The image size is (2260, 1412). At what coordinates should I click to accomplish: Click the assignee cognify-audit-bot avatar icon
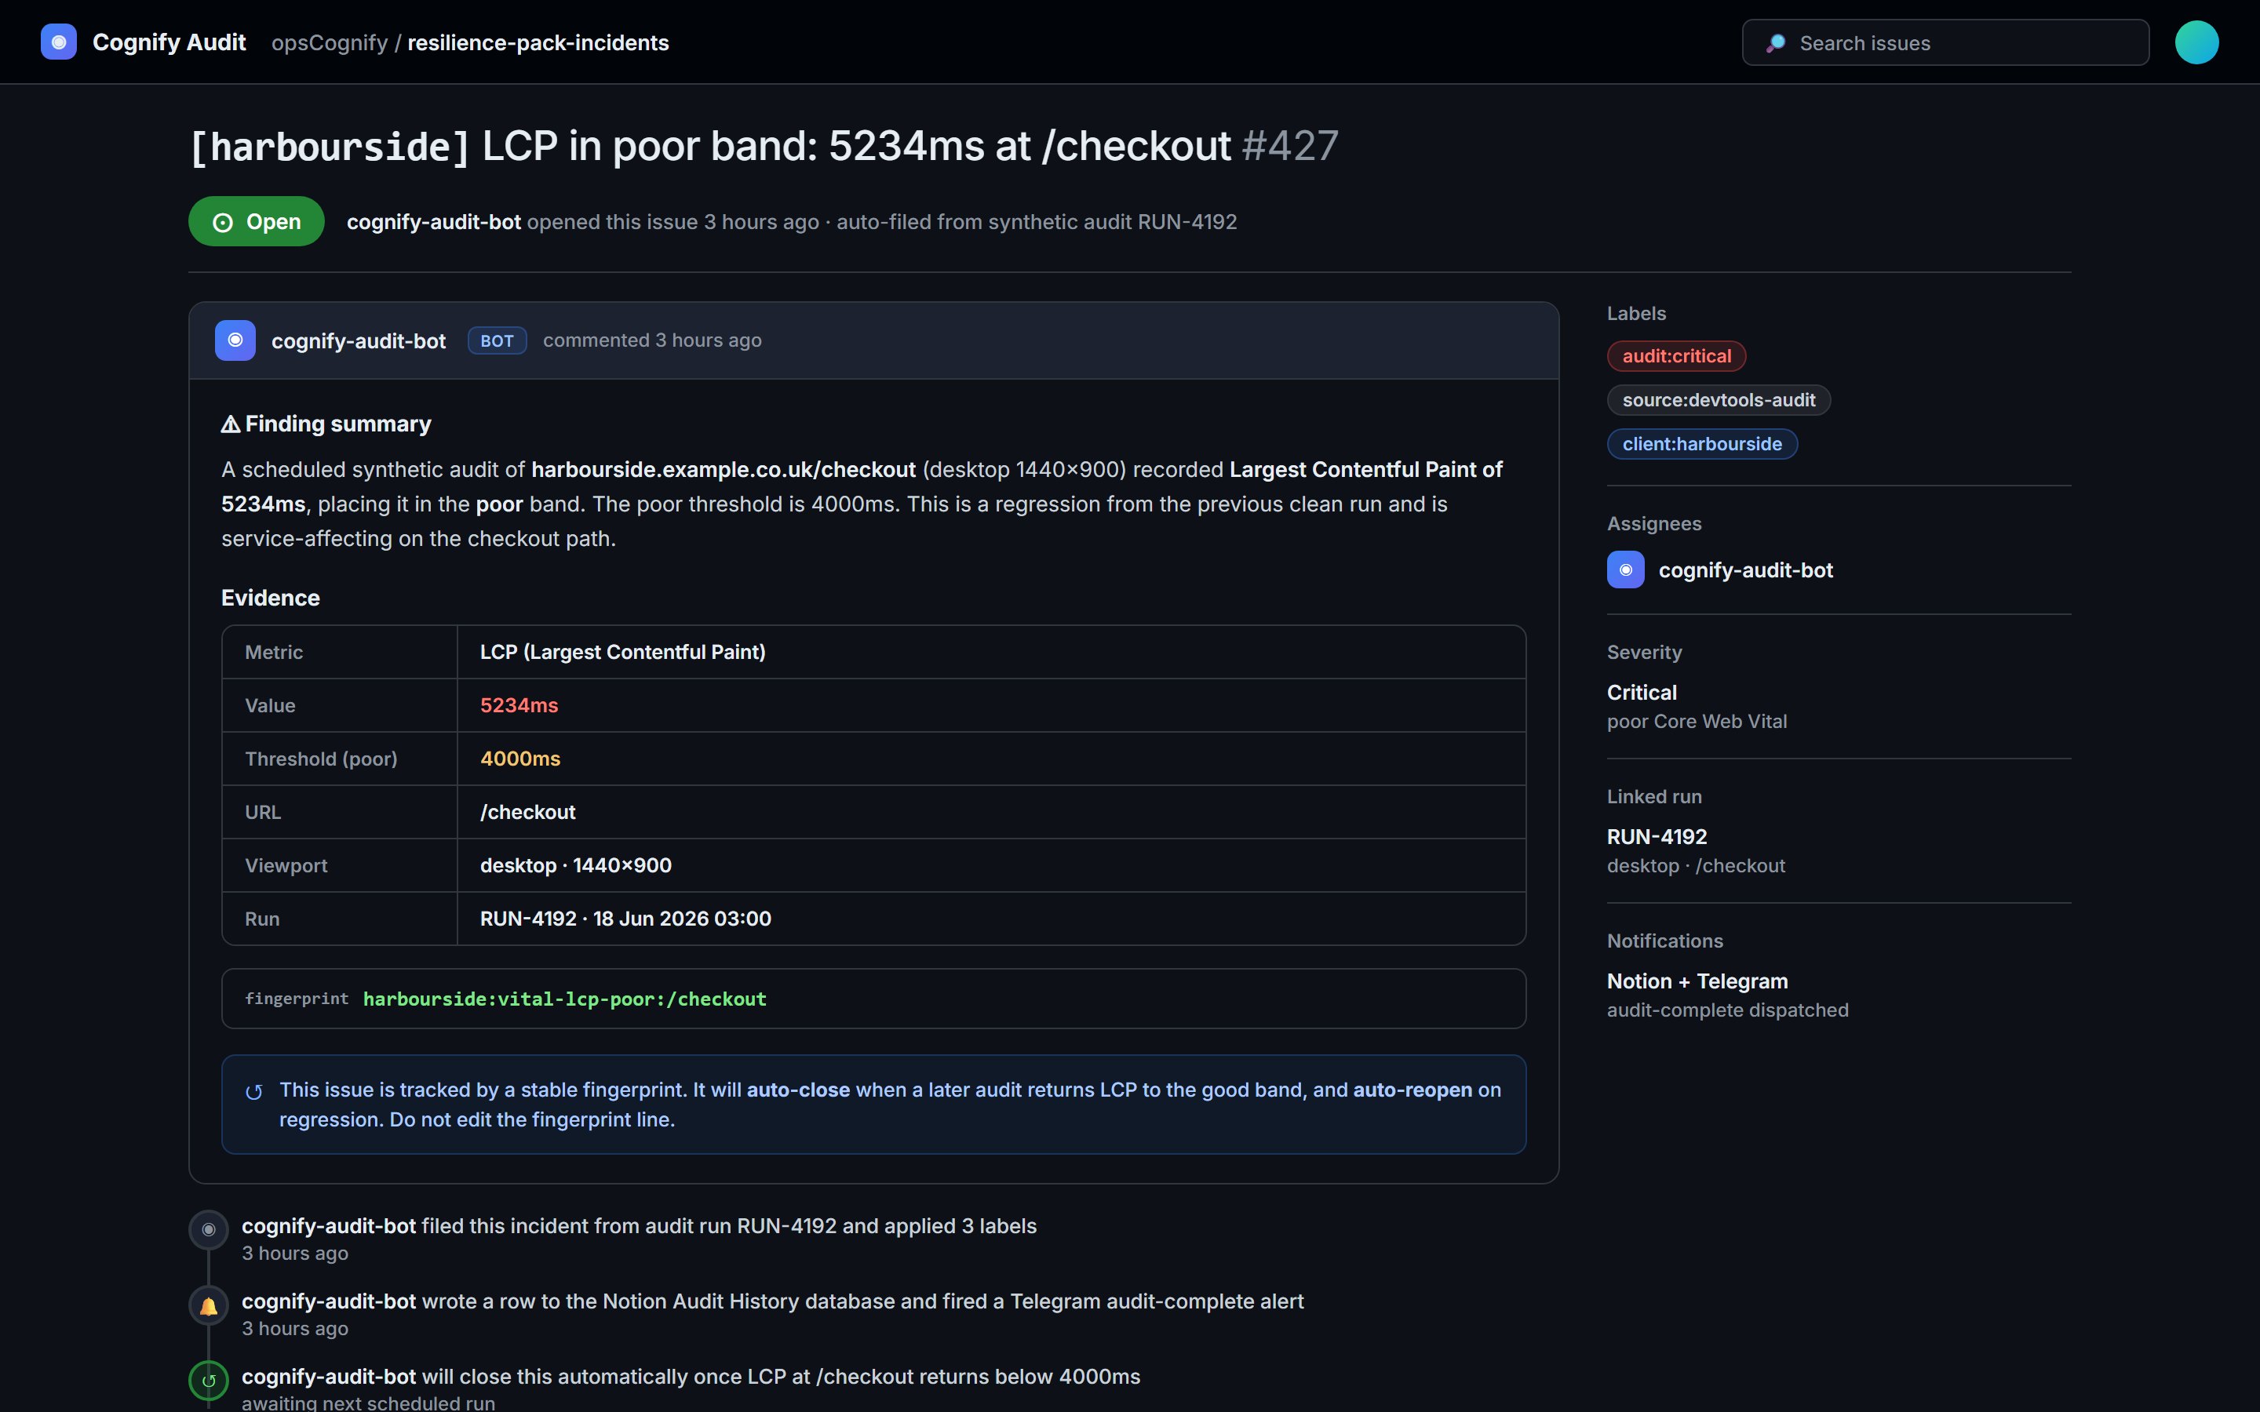tap(1625, 570)
